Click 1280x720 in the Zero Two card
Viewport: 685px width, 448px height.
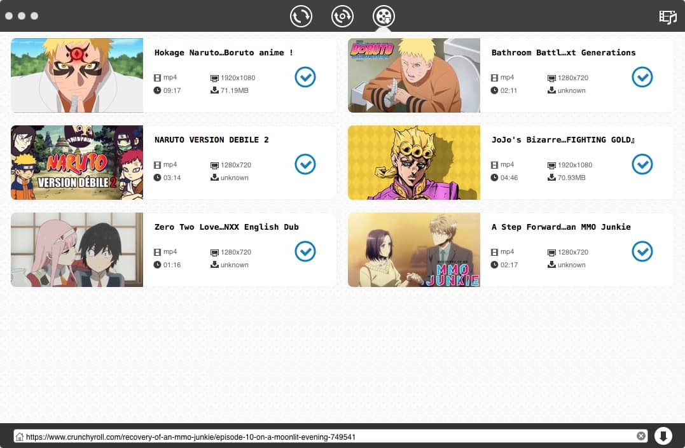tap(236, 252)
